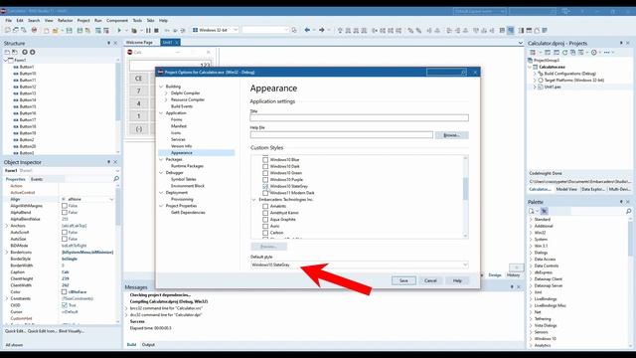Click the search icon in Project Options title bar
The height and width of the screenshot is (358, 636).
tap(463, 72)
